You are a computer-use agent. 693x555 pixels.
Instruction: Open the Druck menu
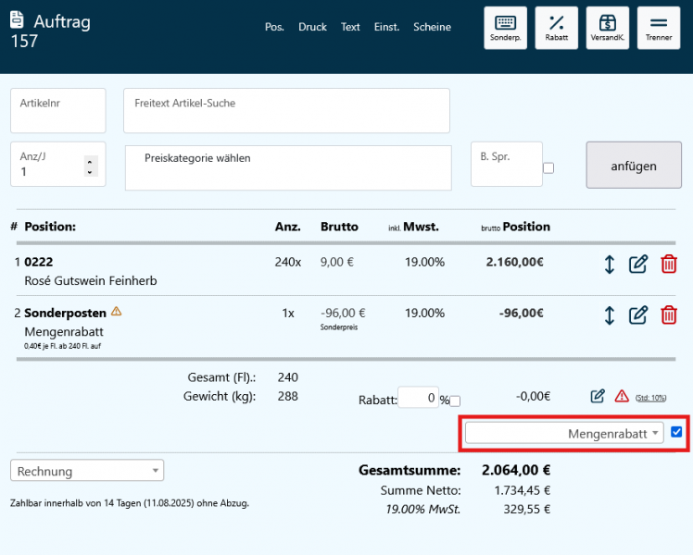[312, 27]
